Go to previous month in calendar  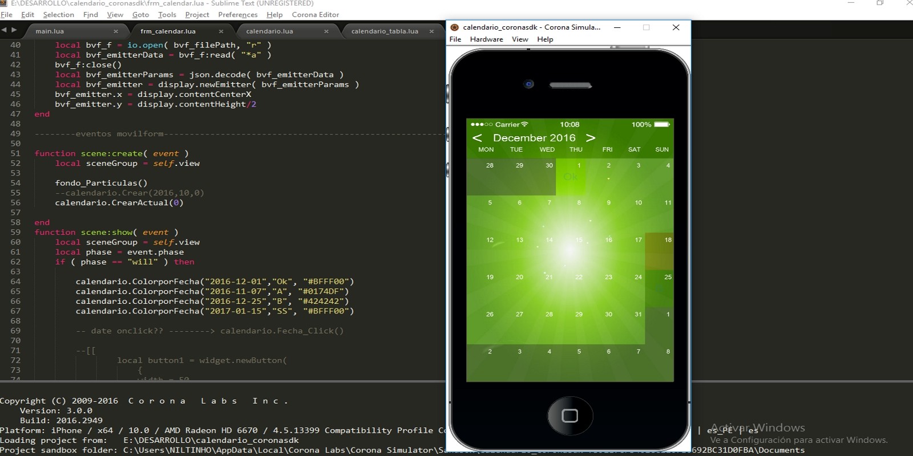click(x=477, y=138)
